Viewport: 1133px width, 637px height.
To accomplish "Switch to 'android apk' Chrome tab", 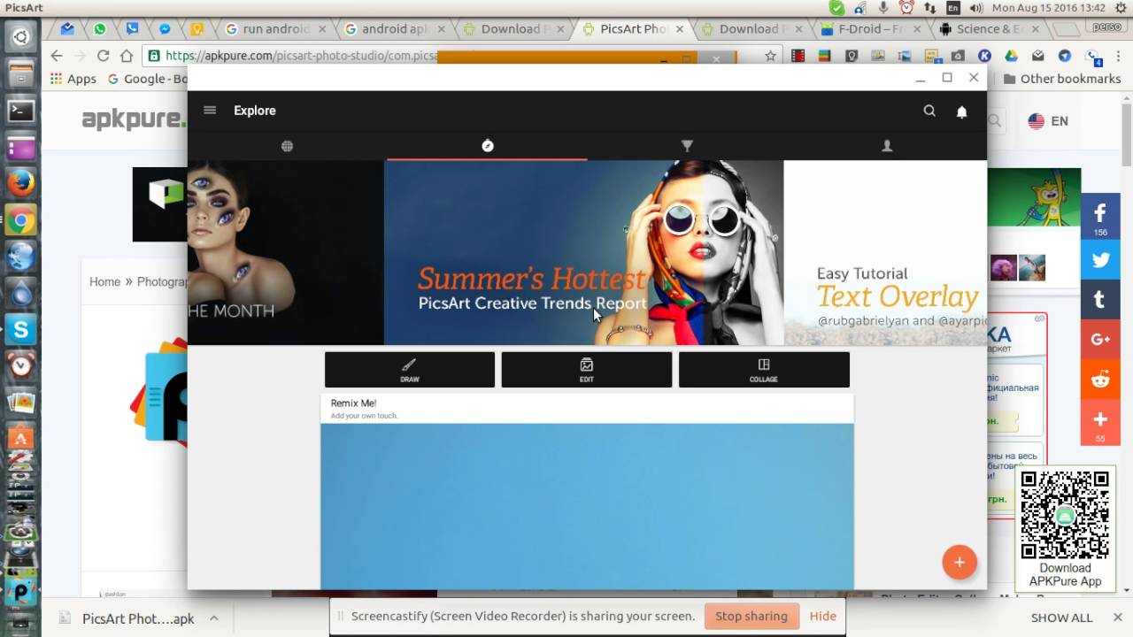I will tap(394, 29).
